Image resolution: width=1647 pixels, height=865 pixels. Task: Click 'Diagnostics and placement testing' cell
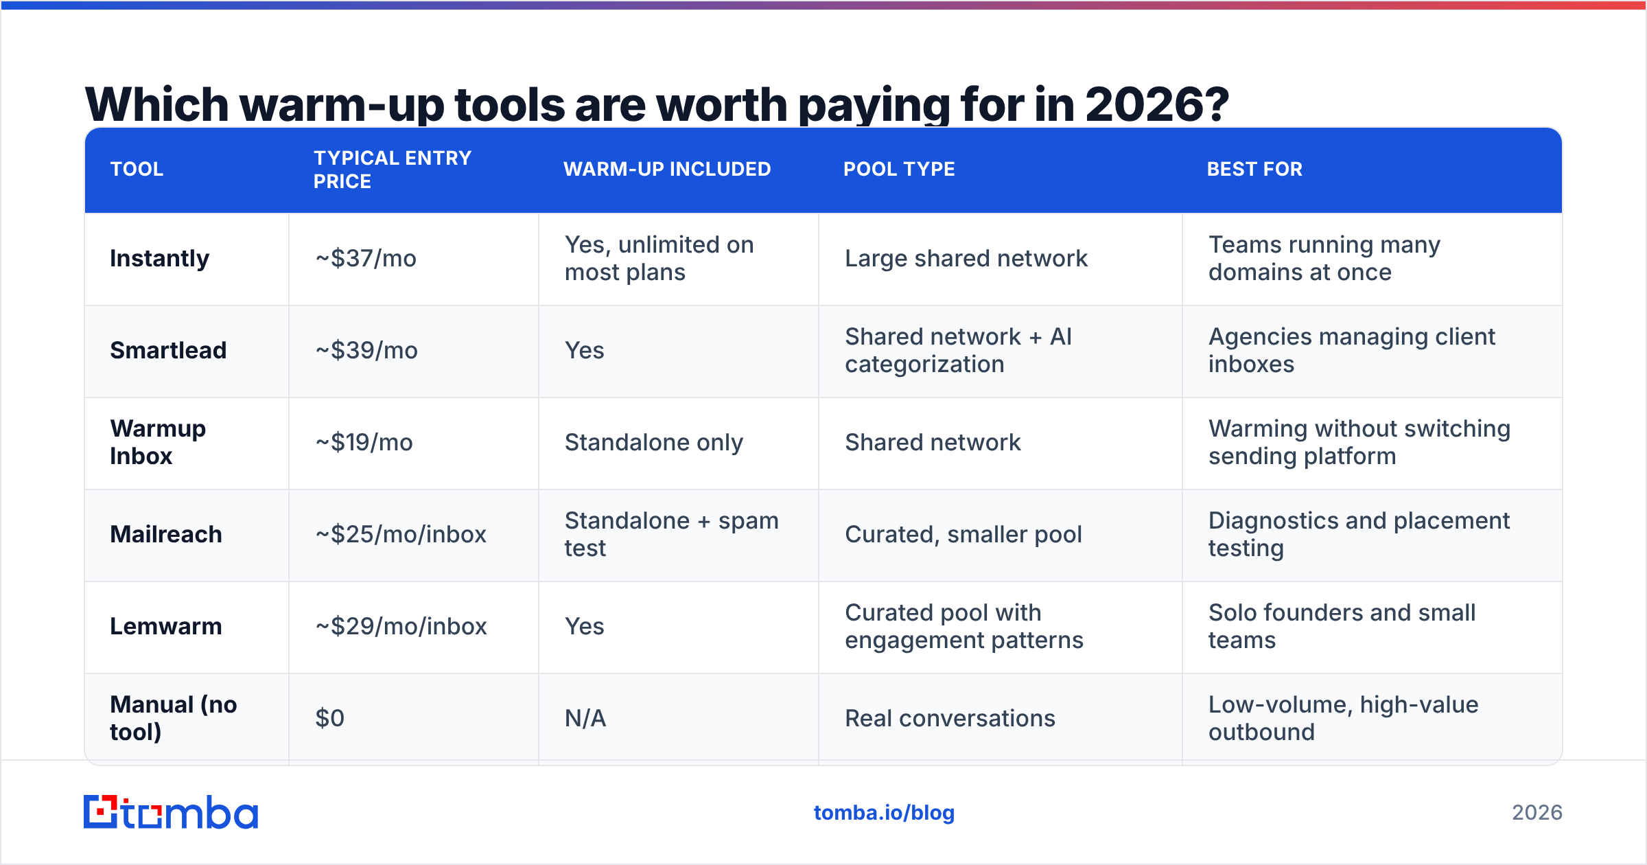coord(1372,535)
